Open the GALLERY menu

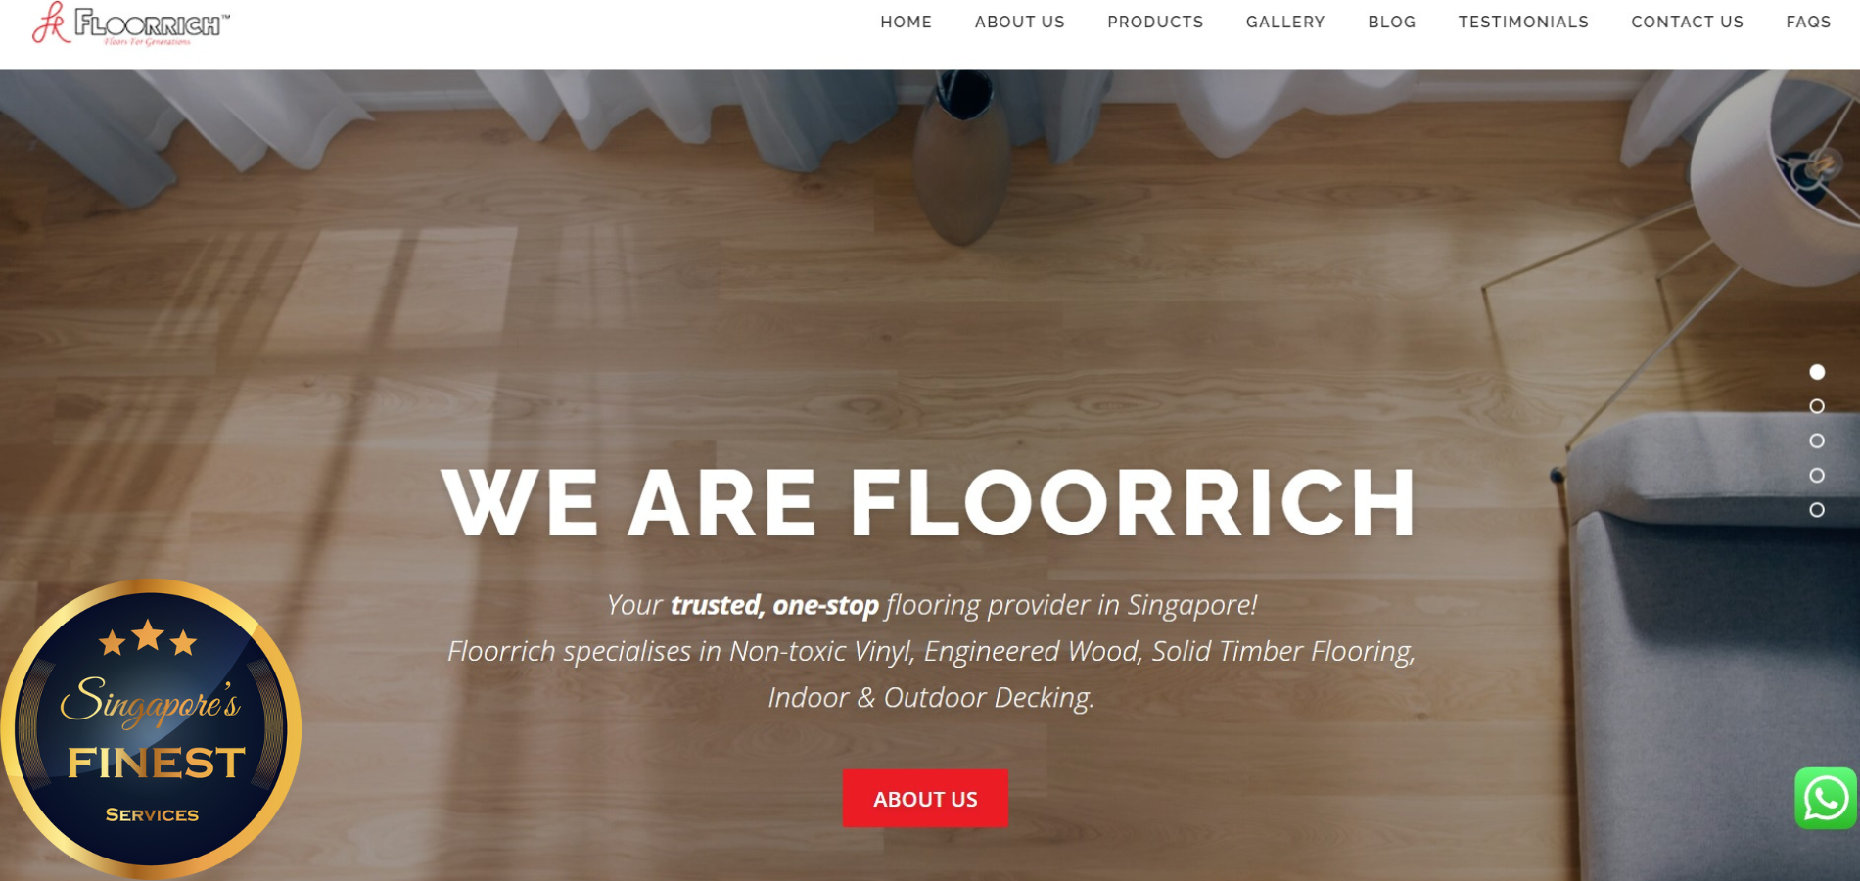tap(1285, 22)
